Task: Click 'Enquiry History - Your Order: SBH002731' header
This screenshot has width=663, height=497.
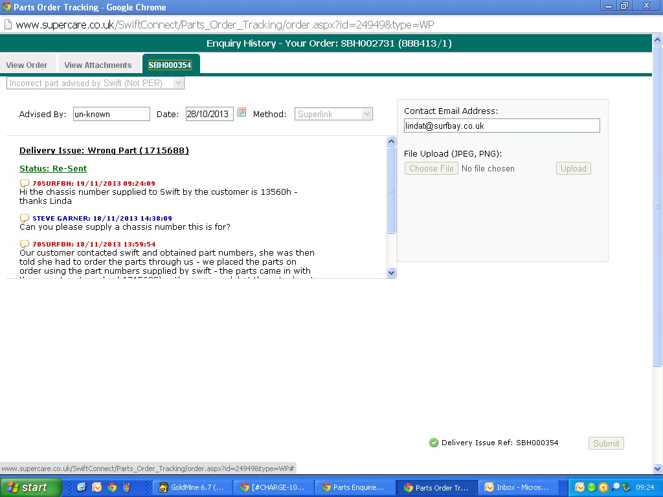Action: 329,43
